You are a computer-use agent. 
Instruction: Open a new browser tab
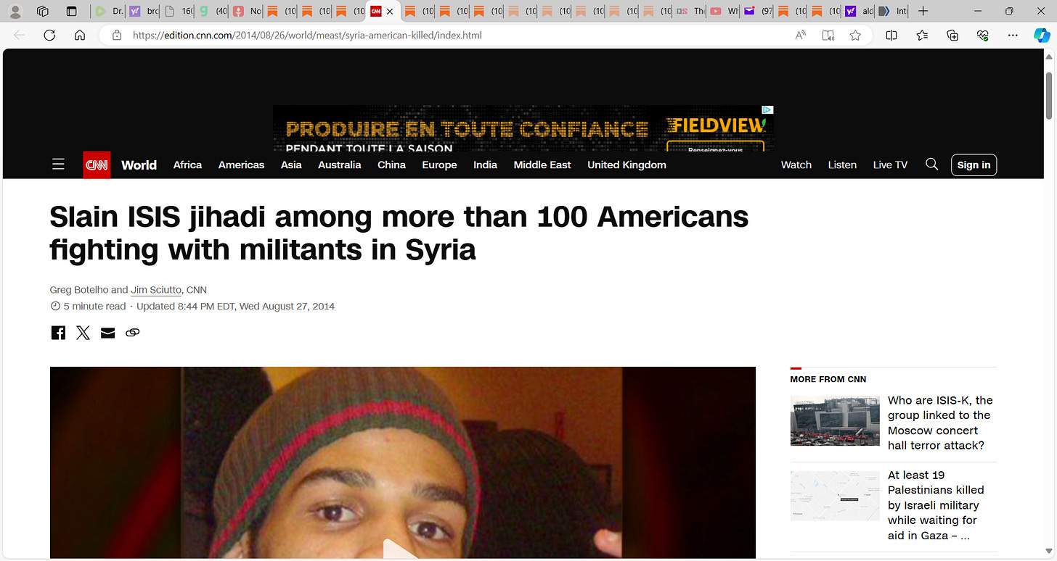coord(923,11)
